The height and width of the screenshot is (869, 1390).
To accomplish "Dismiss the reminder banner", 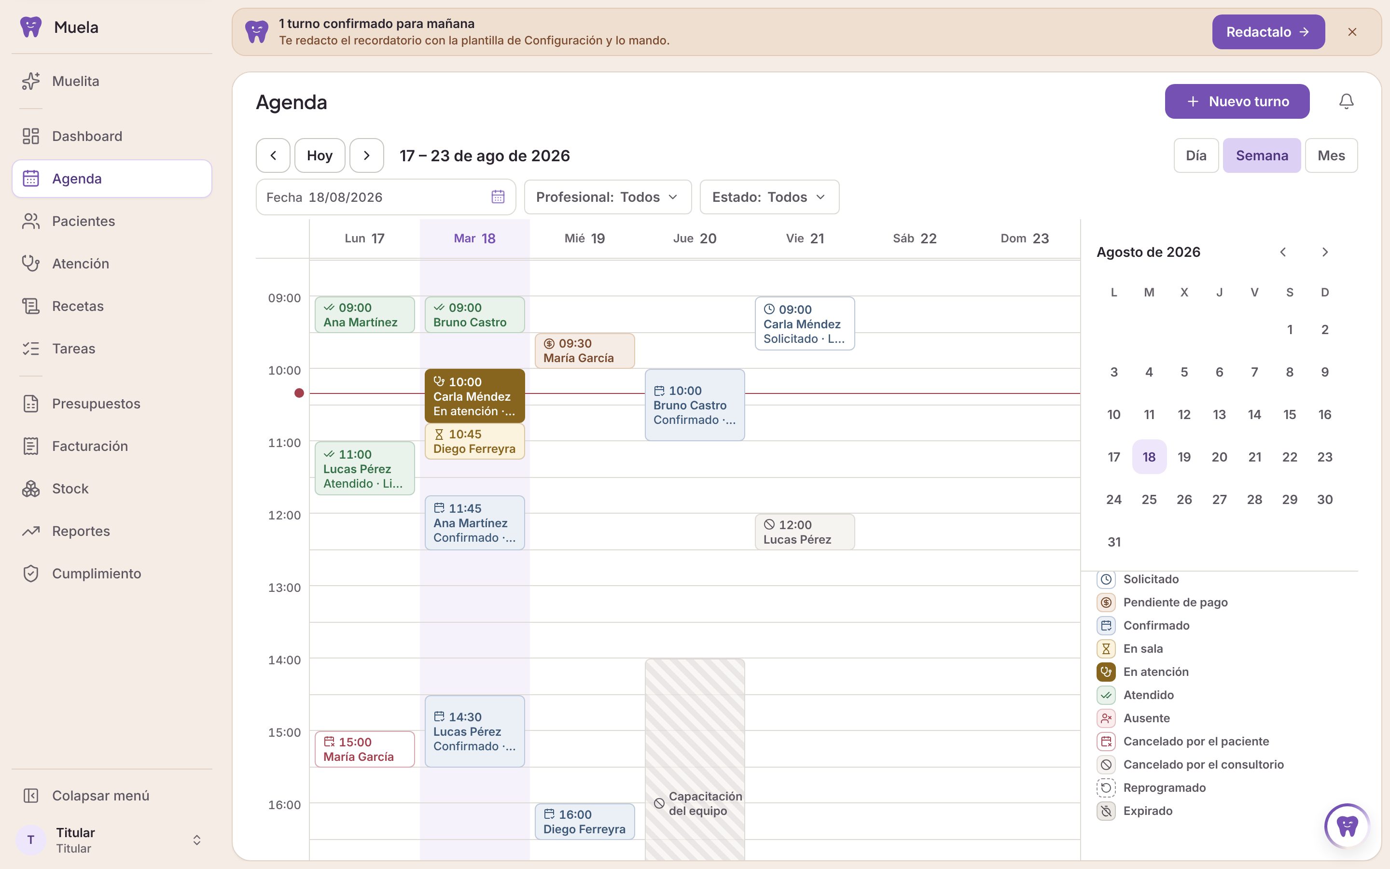I will pyautogui.click(x=1352, y=32).
